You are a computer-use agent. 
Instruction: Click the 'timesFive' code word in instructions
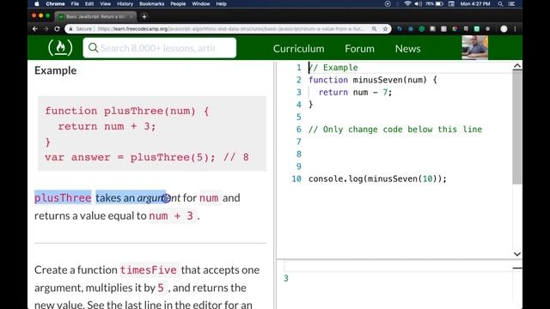[x=149, y=270]
